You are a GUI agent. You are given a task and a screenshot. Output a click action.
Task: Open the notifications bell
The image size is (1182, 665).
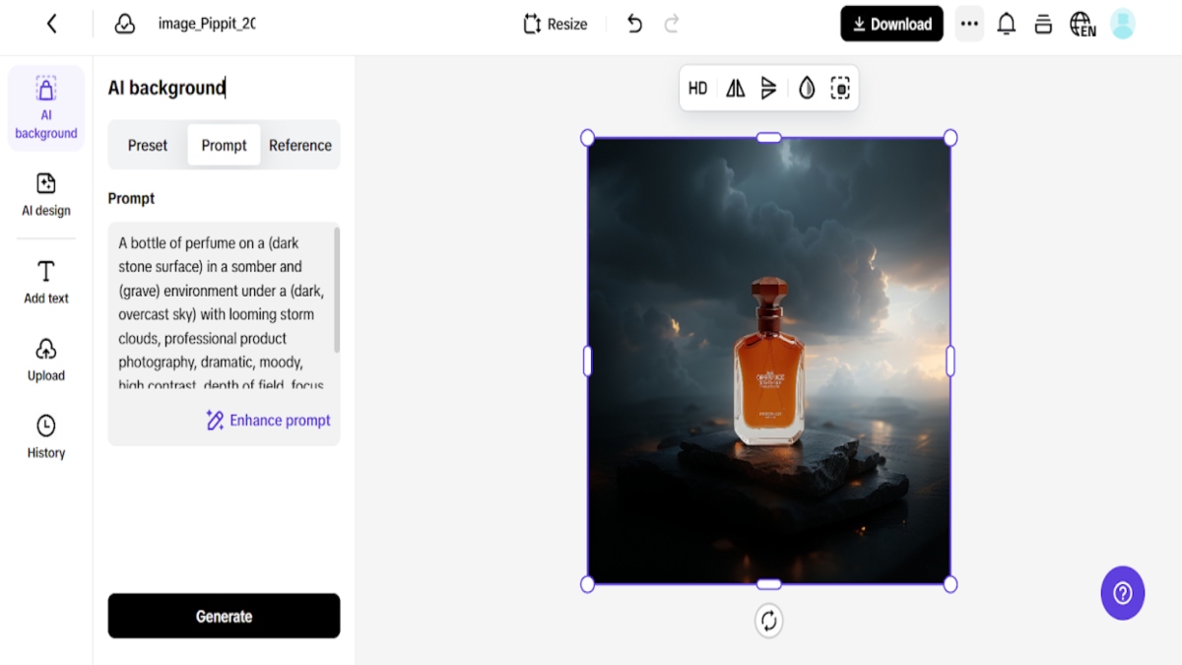1006,24
